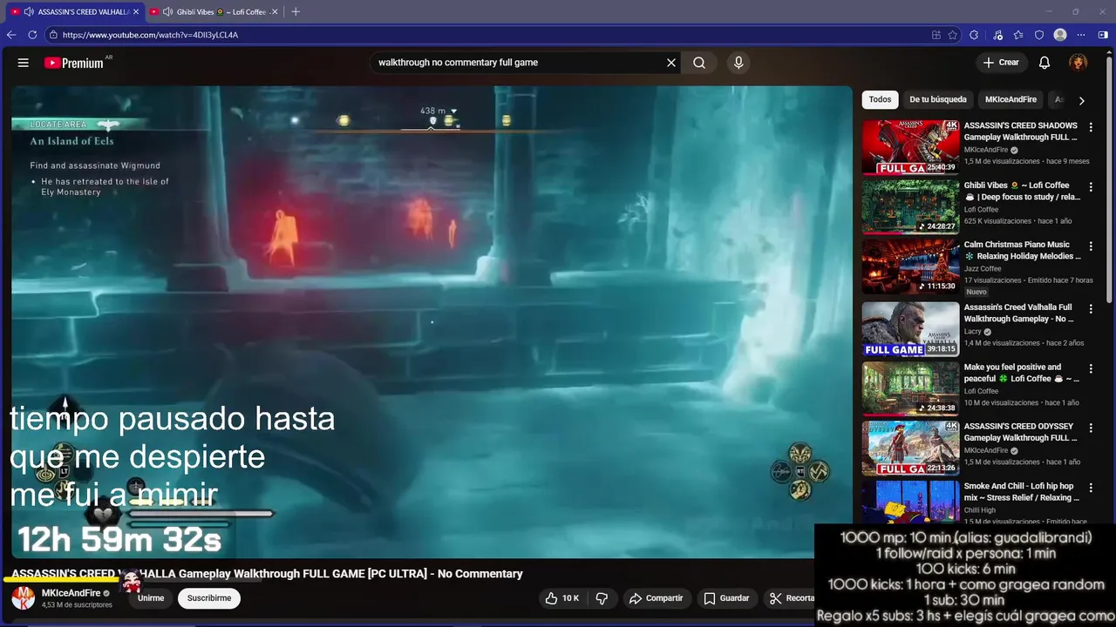This screenshot has width=1116, height=627.
Task: Start voice search with microphone icon
Action: (x=738, y=63)
